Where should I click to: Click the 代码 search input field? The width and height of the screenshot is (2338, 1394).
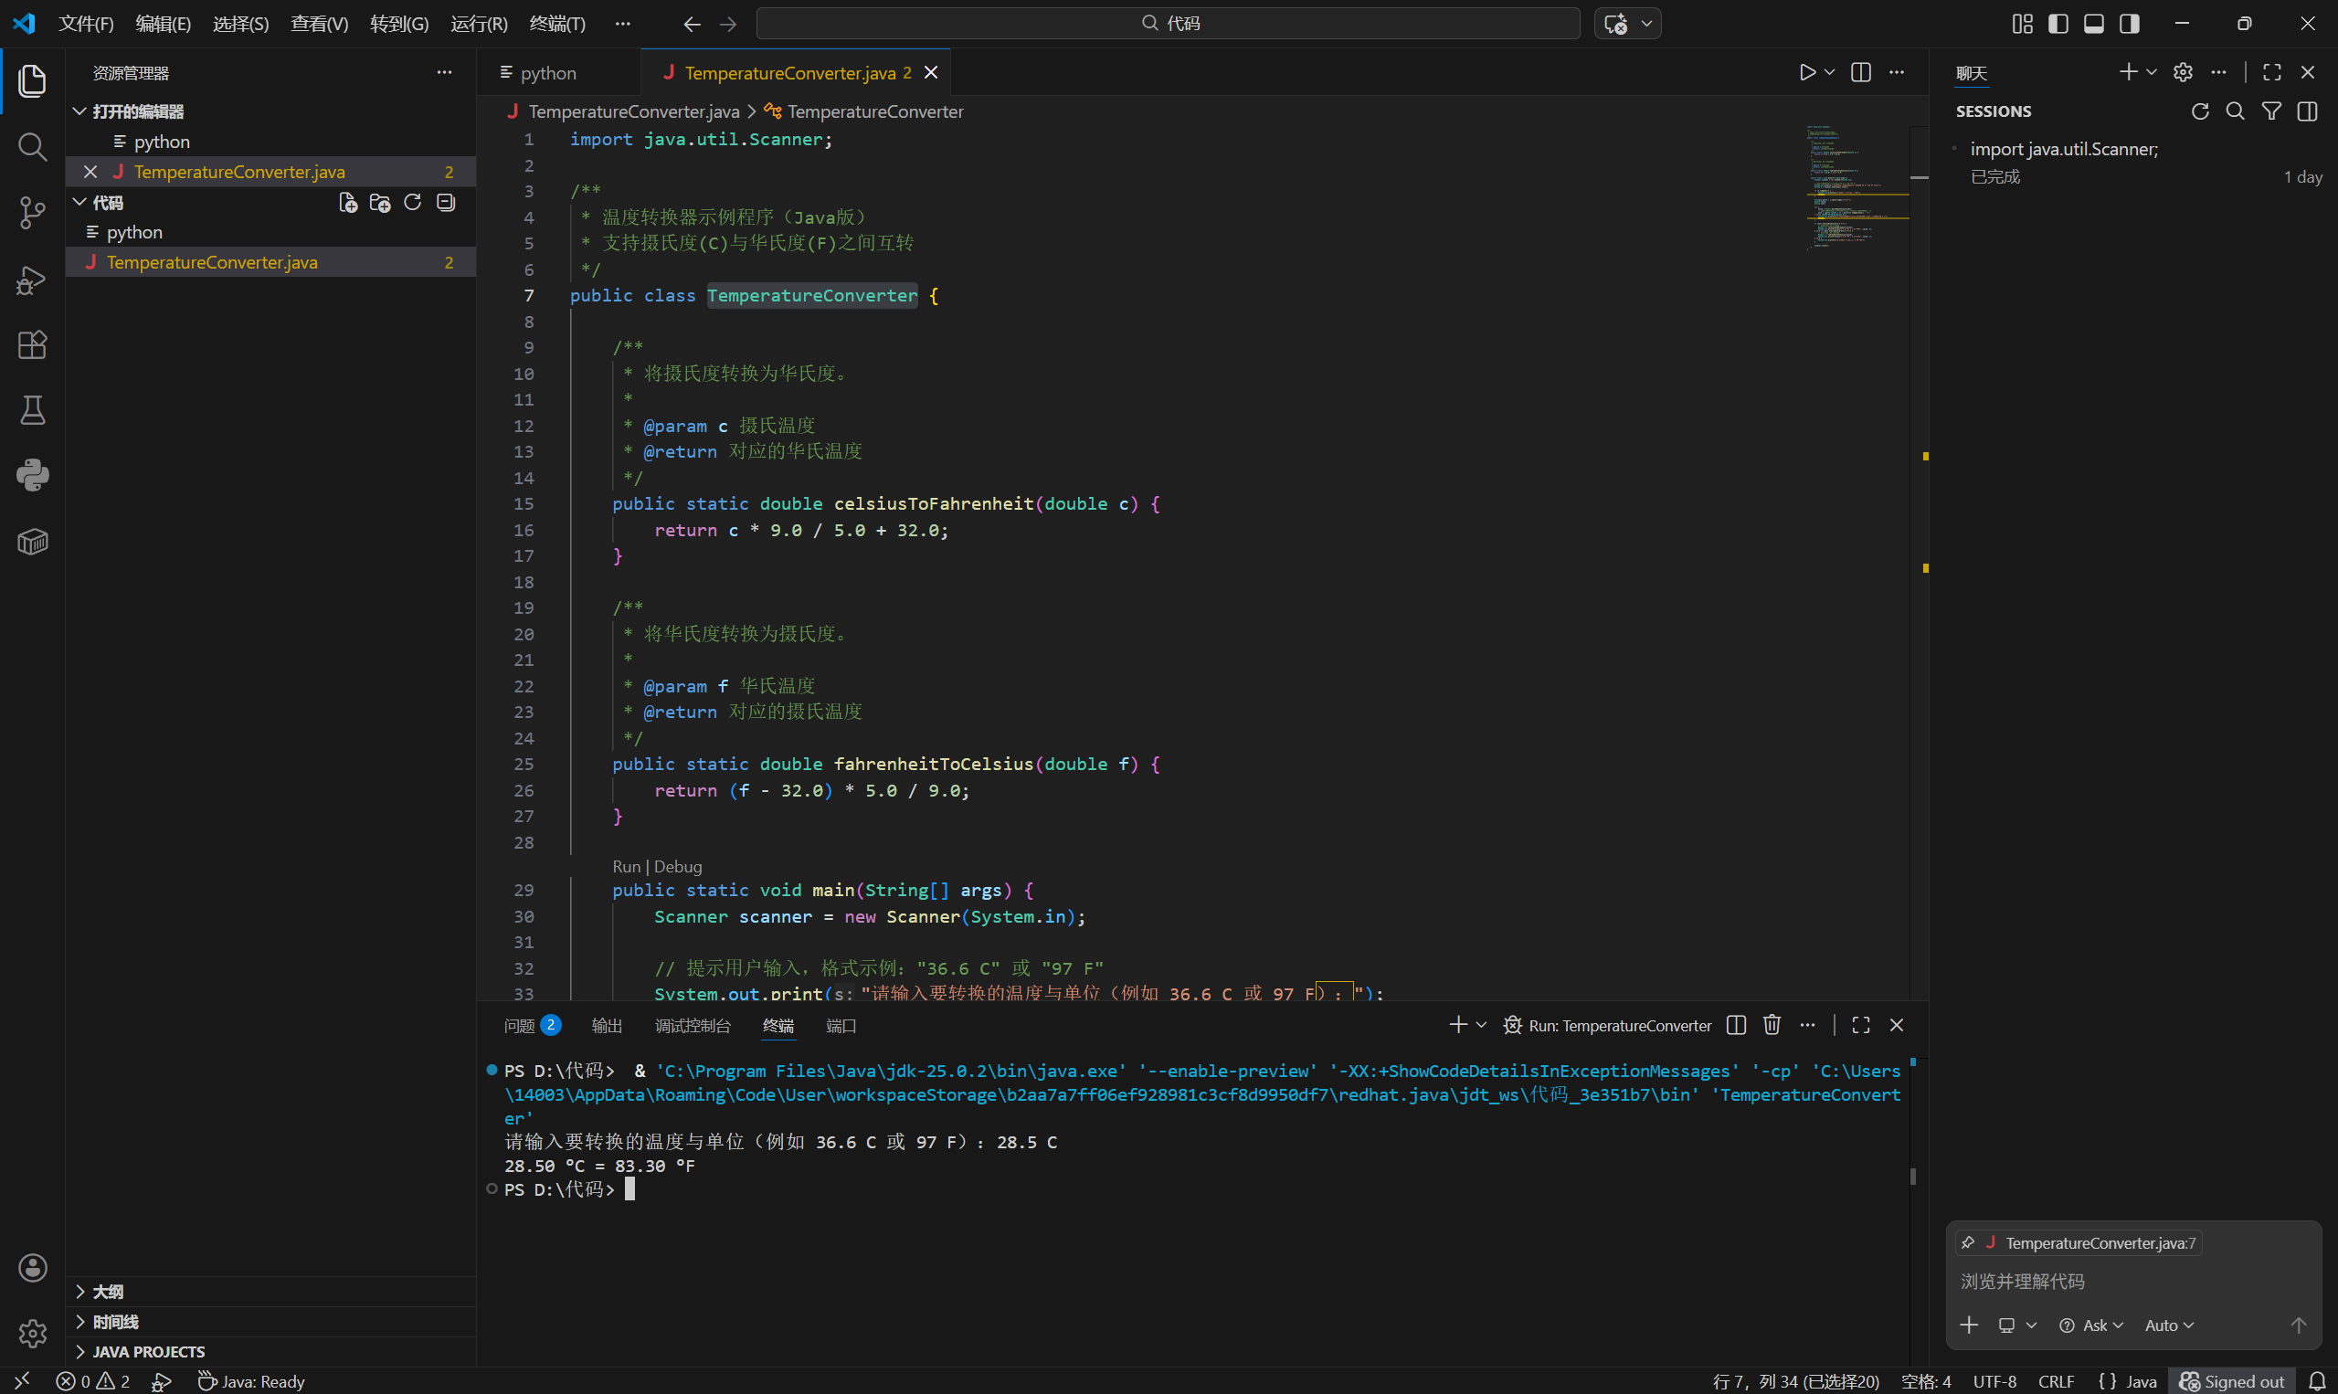(1168, 24)
